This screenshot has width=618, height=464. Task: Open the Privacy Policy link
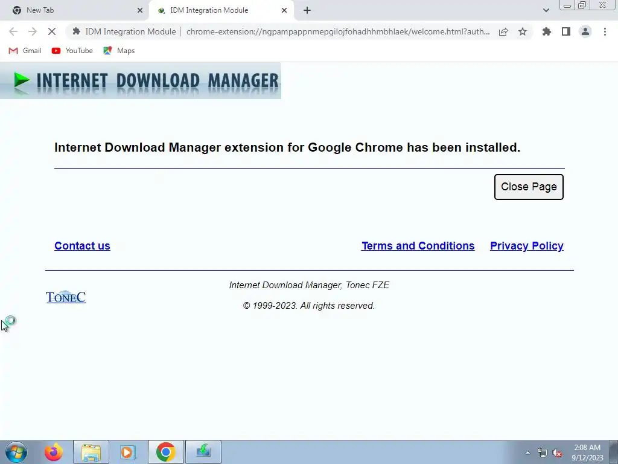click(526, 245)
